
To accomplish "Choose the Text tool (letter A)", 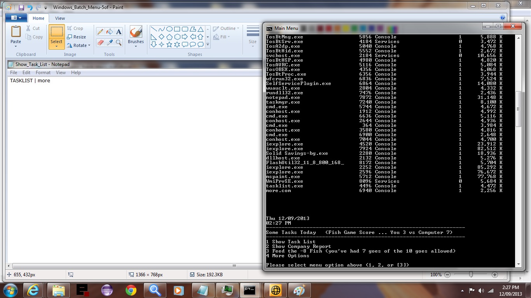I will tap(119, 32).
